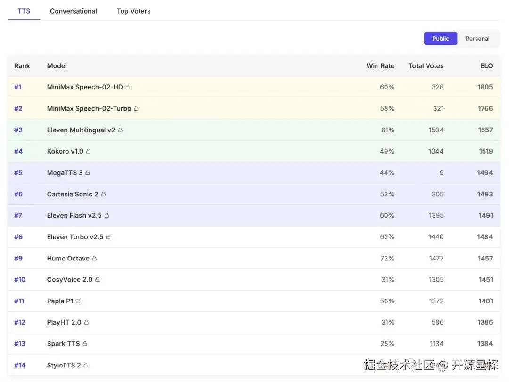Click lock icon next to Kokoro v1.0

point(88,151)
